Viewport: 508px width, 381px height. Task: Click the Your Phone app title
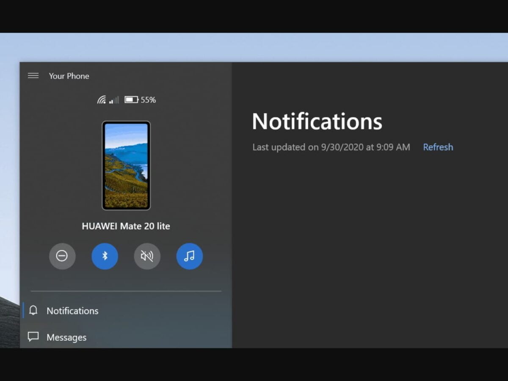pos(69,76)
